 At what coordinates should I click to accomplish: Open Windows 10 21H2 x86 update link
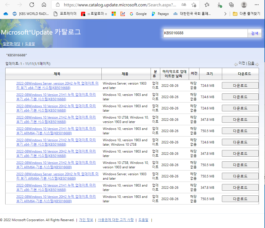click(x=56, y=119)
